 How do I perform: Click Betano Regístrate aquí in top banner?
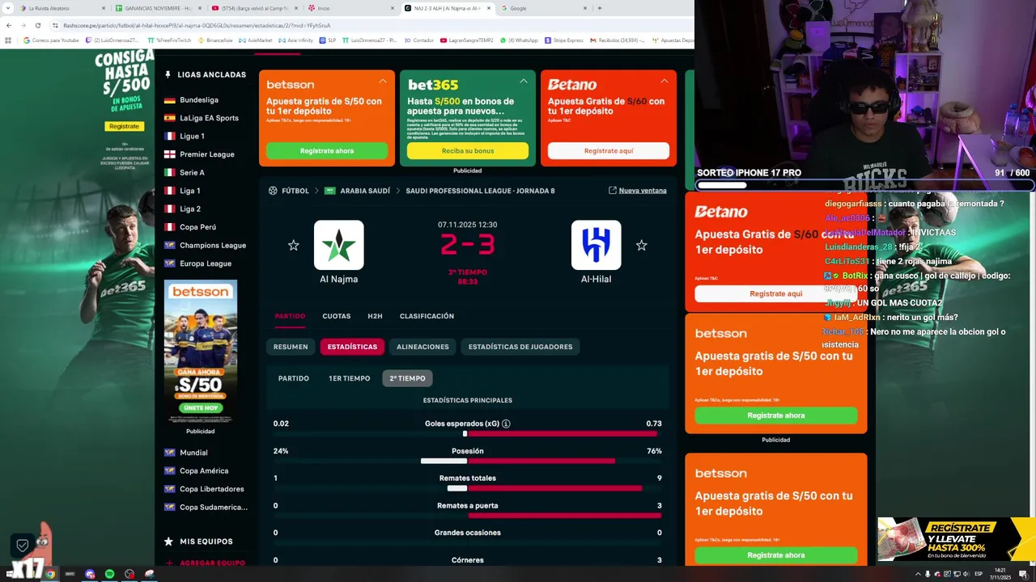[x=609, y=151]
